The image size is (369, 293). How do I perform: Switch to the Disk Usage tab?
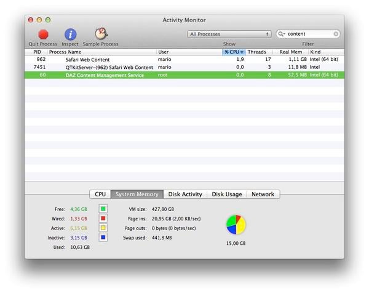coord(227,194)
